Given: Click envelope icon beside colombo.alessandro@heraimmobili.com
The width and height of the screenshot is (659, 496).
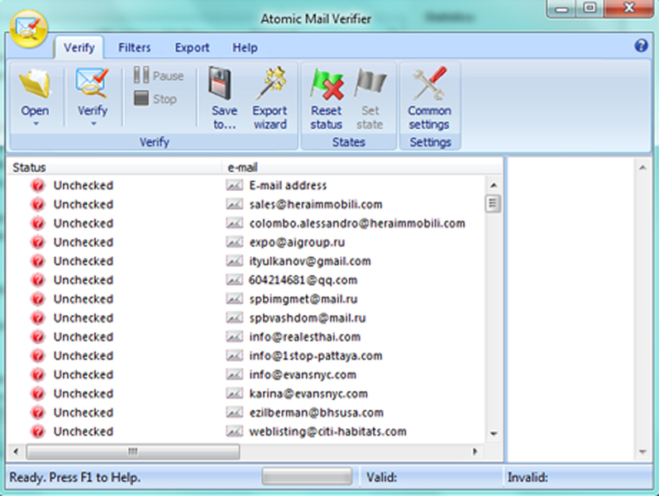Looking at the screenshot, I should 234,223.
